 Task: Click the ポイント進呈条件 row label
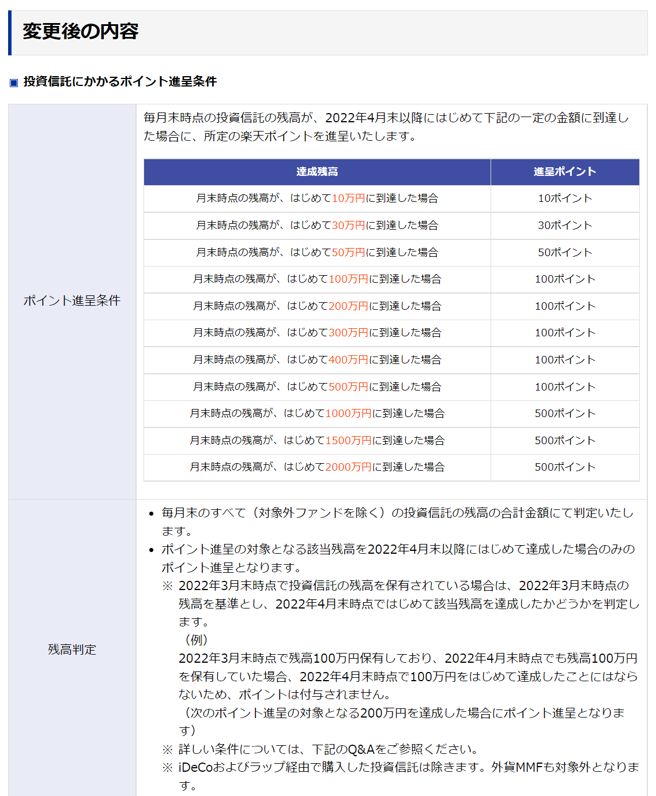pyautogui.click(x=72, y=301)
